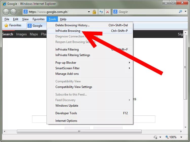
Task: Expand SmartScreen Filter submenu
Action: [90, 68]
